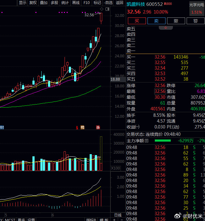Open the F10 company info menu
This screenshot has height=221, width=205.
(x=87, y=3)
